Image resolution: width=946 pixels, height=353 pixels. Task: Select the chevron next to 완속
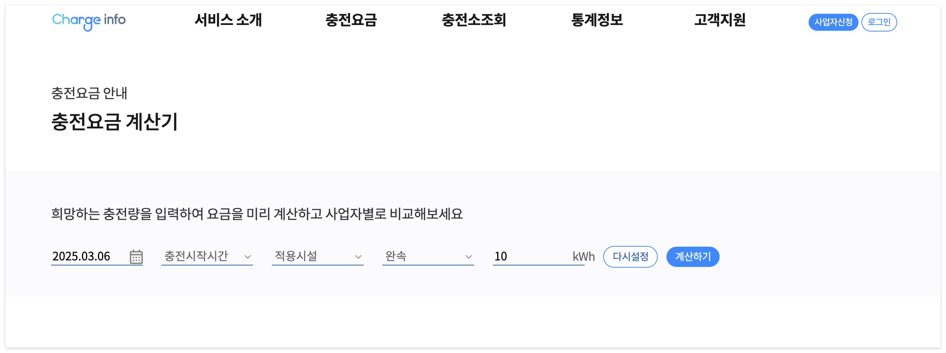pos(469,256)
